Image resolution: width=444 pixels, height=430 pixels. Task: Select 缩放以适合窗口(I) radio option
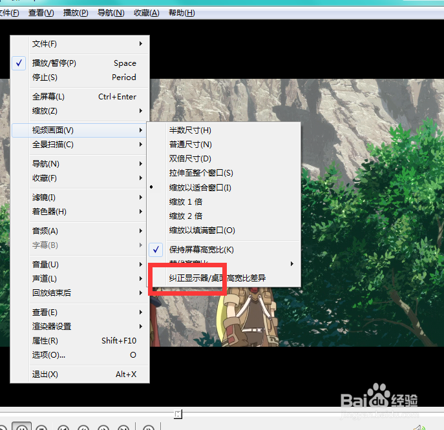(x=224, y=187)
